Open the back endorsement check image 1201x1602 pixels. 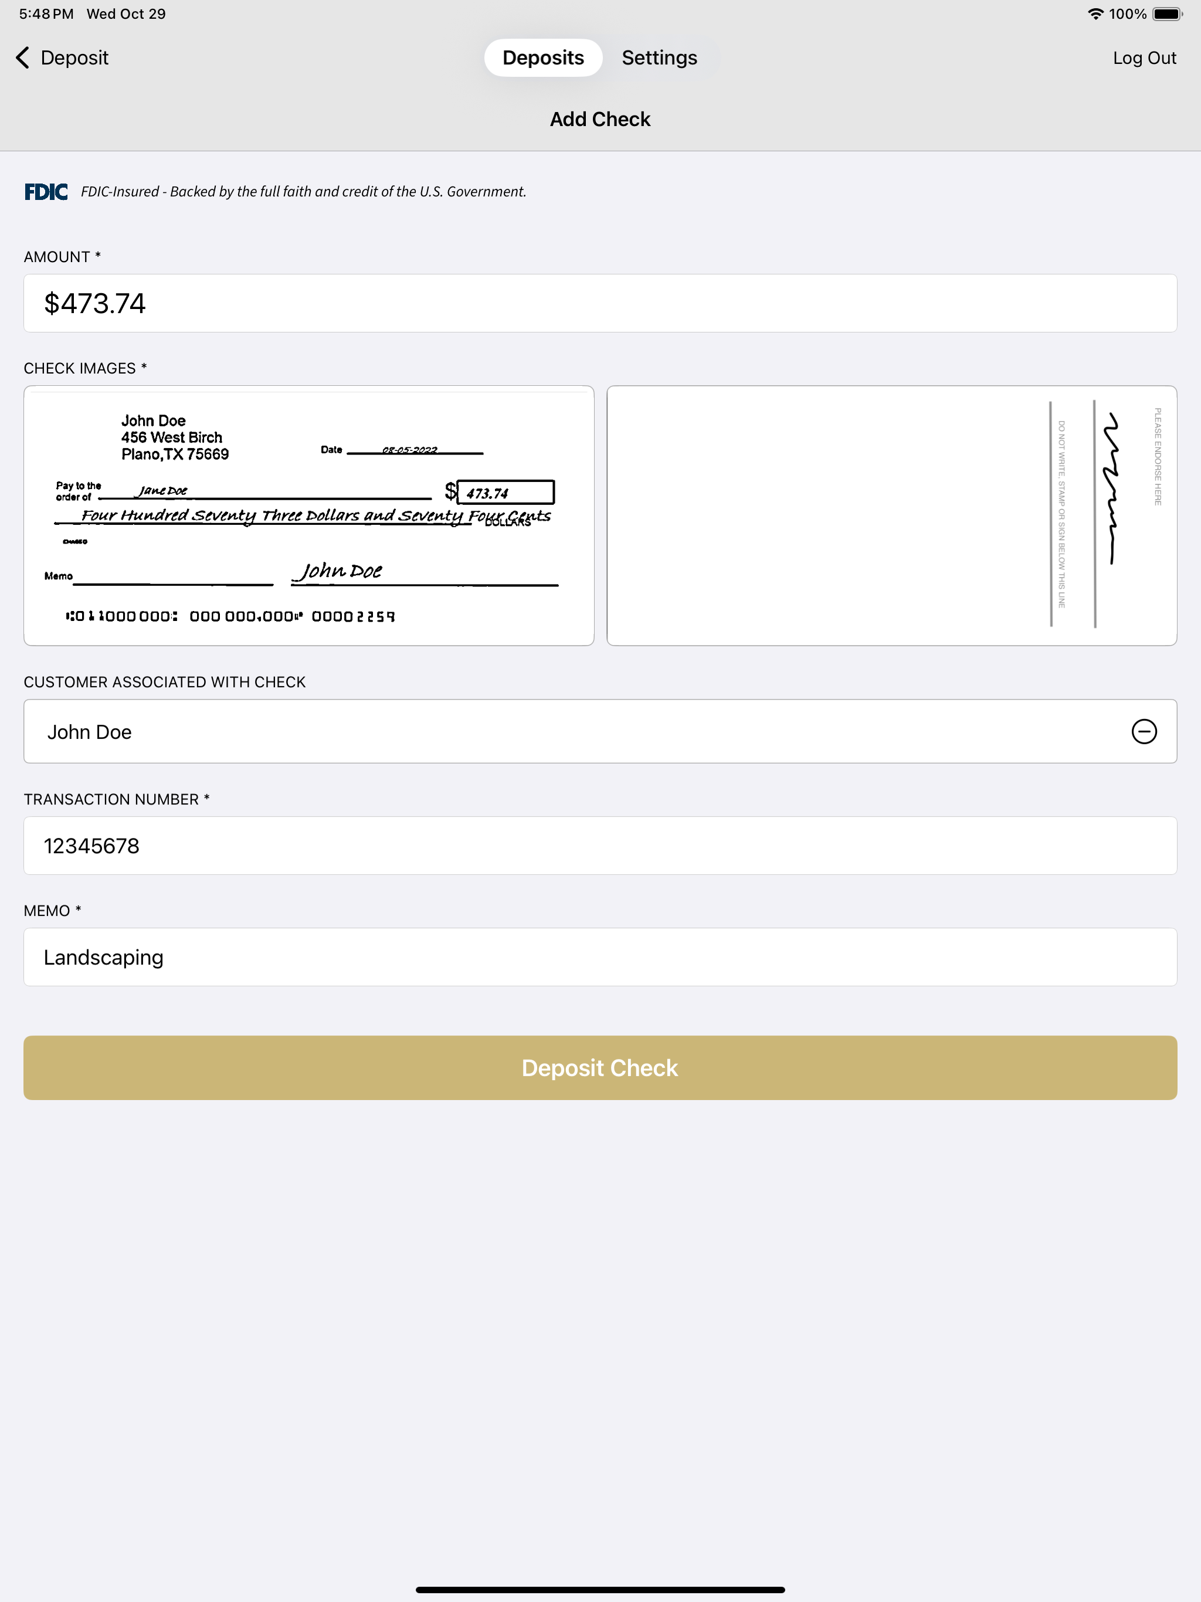tap(892, 515)
